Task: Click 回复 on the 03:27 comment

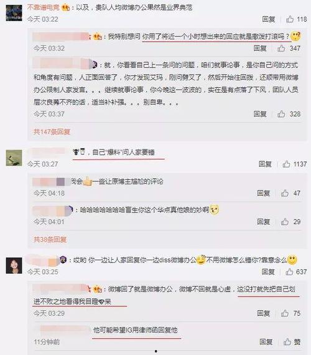Action: coord(265,164)
